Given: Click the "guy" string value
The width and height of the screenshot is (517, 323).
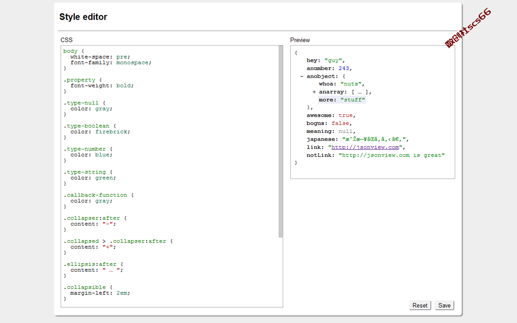Looking at the screenshot, I should (333, 61).
